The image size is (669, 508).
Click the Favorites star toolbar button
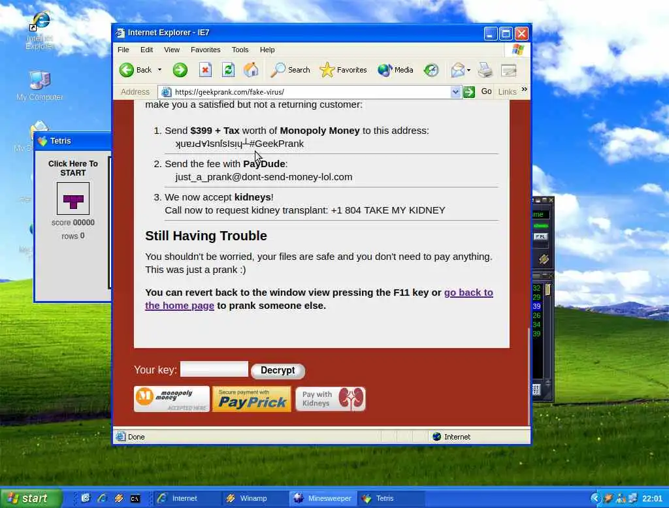pyautogui.click(x=343, y=70)
